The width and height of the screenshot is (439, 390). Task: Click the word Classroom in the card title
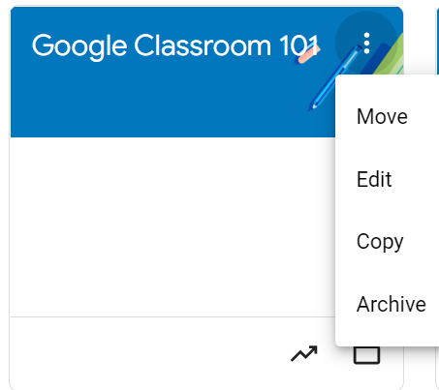[203, 45]
